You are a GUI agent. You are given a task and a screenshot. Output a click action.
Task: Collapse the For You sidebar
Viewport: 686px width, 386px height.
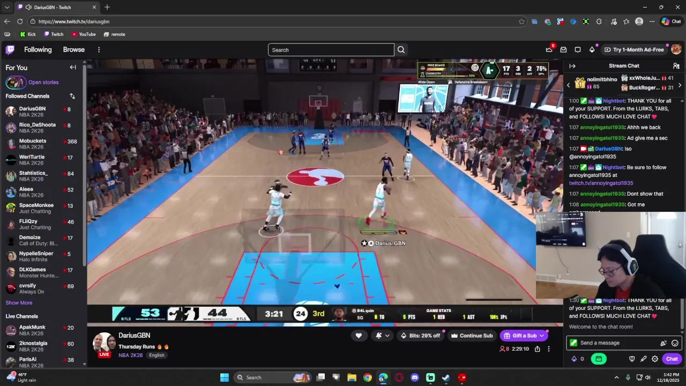pyautogui.click(x=73, y=68)
